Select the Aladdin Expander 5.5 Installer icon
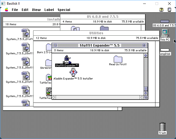This screenshot has height=139, width=176. tap(73, 72)
